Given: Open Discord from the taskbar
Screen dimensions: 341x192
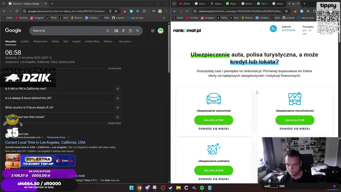Looking at the screenshot, I should pyautogui.click(x=147, y=188).
